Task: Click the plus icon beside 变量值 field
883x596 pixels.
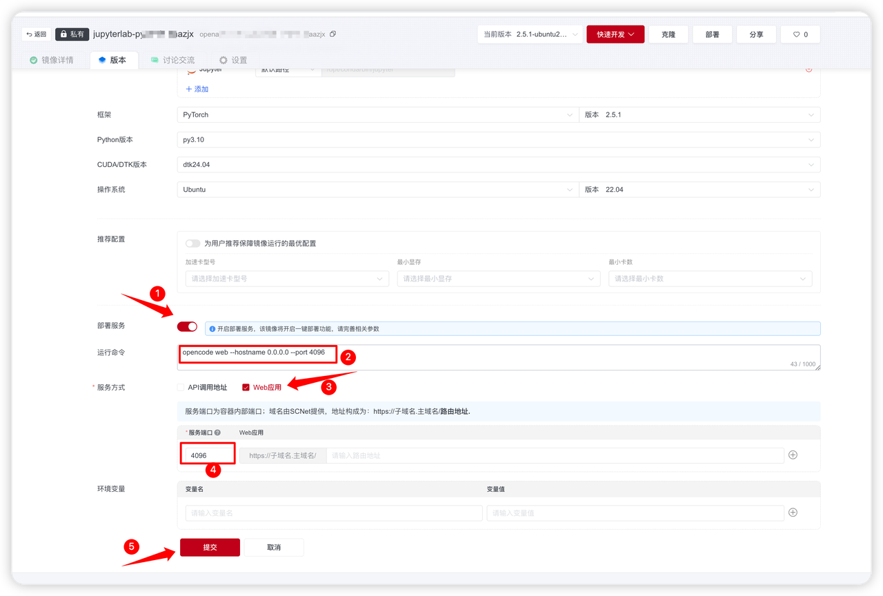Action: 793,513
